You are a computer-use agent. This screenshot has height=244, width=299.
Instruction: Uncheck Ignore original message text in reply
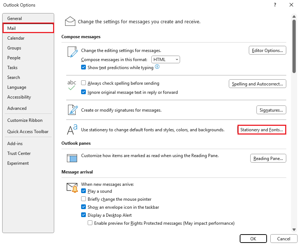pyautogui.click(x=83, y=92)
